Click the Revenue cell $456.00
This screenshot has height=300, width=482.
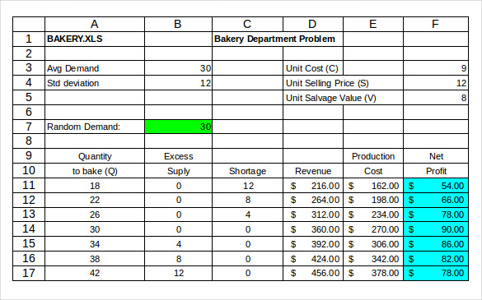313,273
